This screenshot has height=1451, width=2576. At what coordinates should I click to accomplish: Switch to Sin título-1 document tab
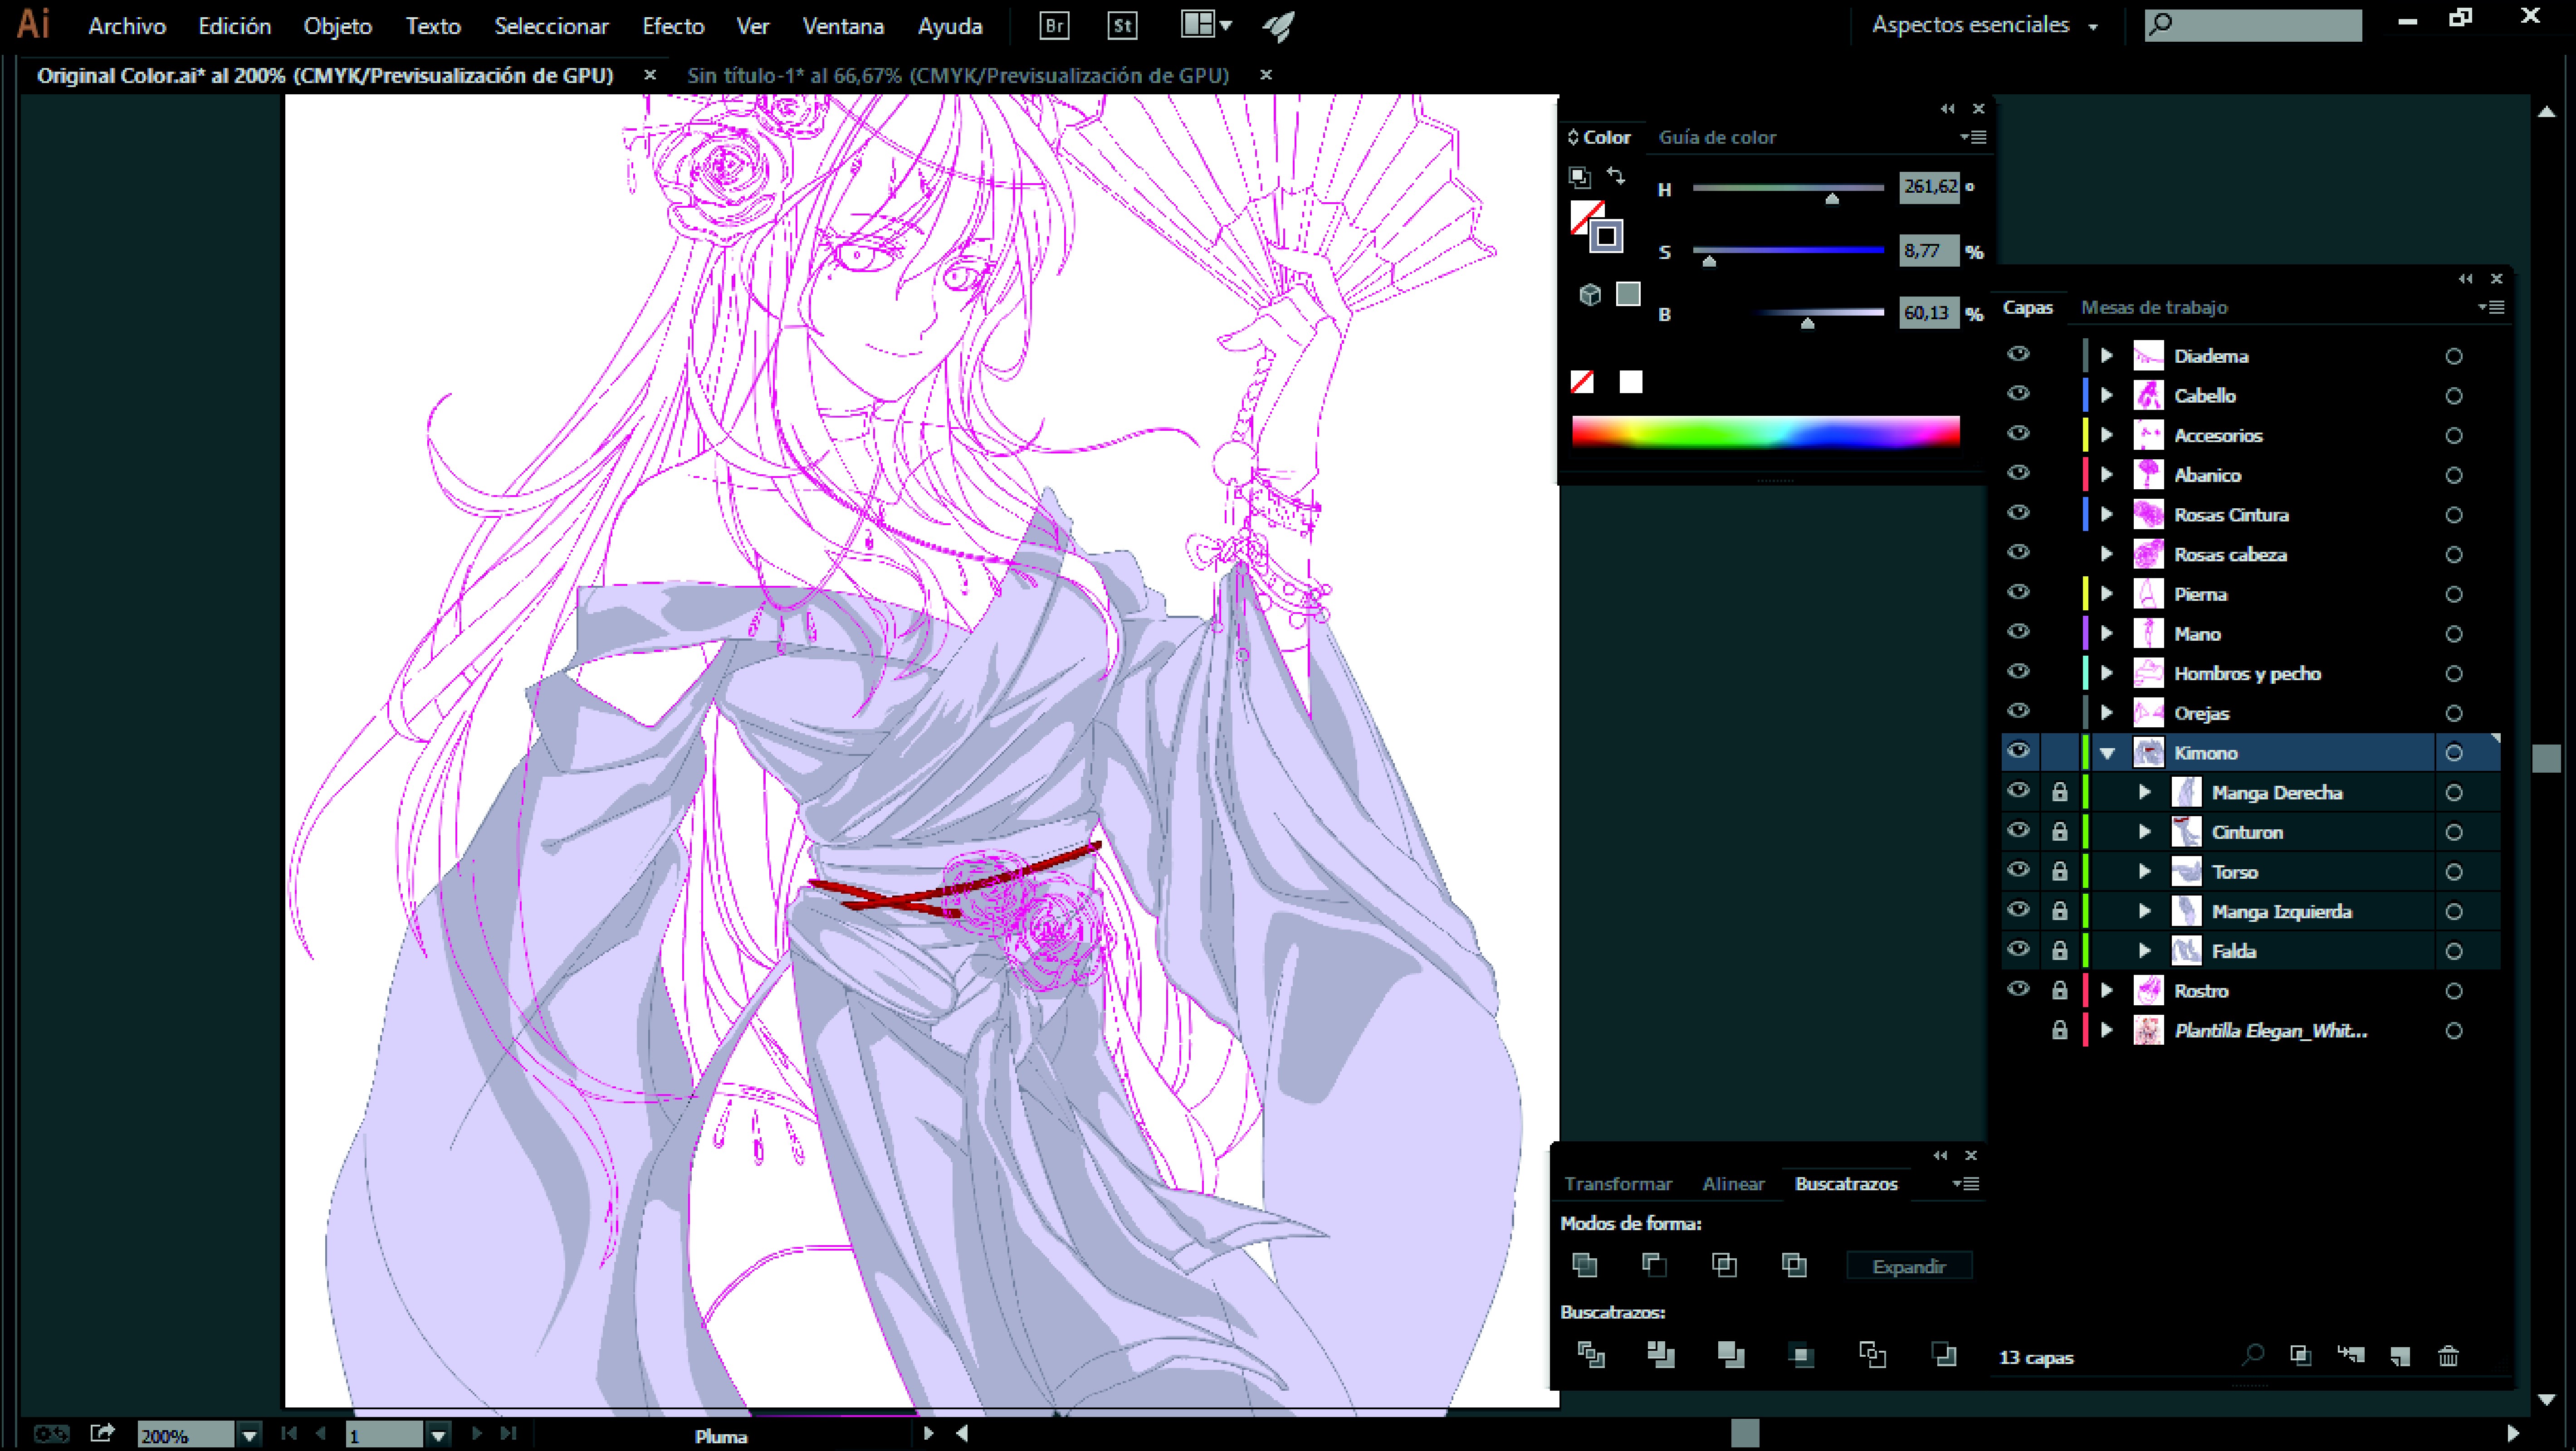click(x=957, y=76)
